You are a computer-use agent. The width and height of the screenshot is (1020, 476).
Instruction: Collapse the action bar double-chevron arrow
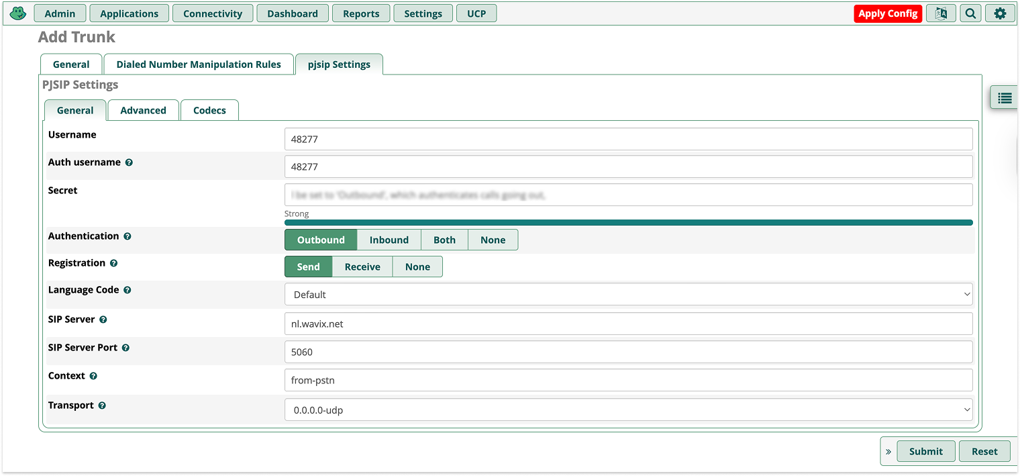pyautogui.click(x=888, y=451)
